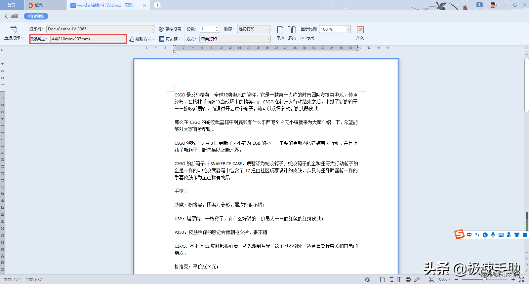Open the Sogou emoji smiley icon
Viewport: 529px width, 284px height.
coord(485,235)
